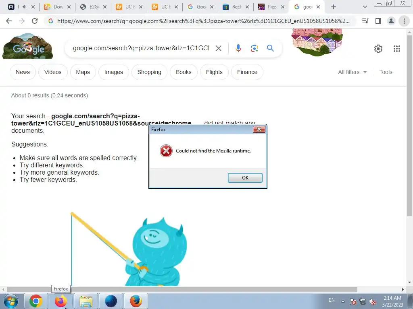Open Google quick settings gear
Image resolution: width=413 pixels, height=309 pixels.
tap(378, 49)
